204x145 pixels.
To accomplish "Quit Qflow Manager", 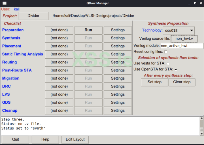I will tap(16, 139).
